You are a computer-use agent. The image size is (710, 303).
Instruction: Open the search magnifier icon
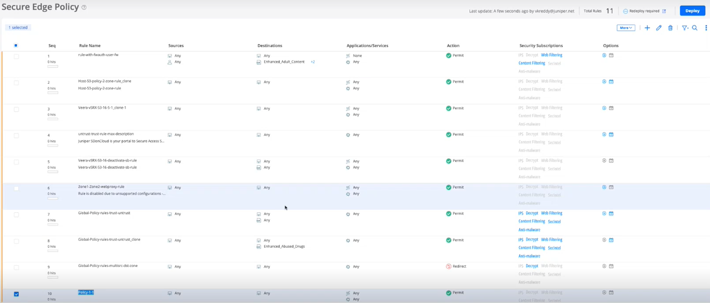click(695, 28)
